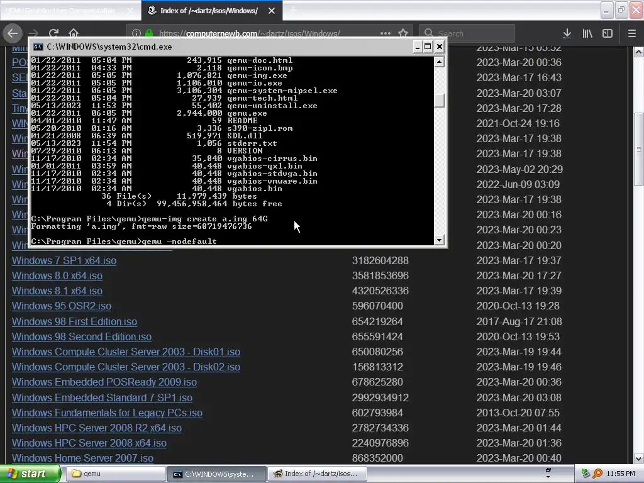
Task: Bookmark this page with the star icon
Action: [403, 33]
